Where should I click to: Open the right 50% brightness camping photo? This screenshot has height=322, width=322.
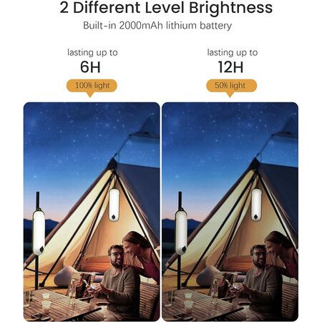[x=230, y=212]
